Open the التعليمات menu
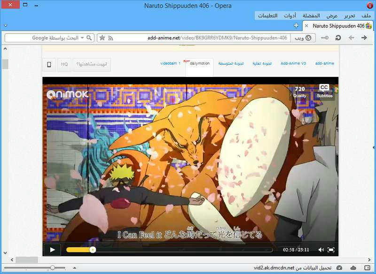The image size is (376, 274). click(x=268, y=16)
